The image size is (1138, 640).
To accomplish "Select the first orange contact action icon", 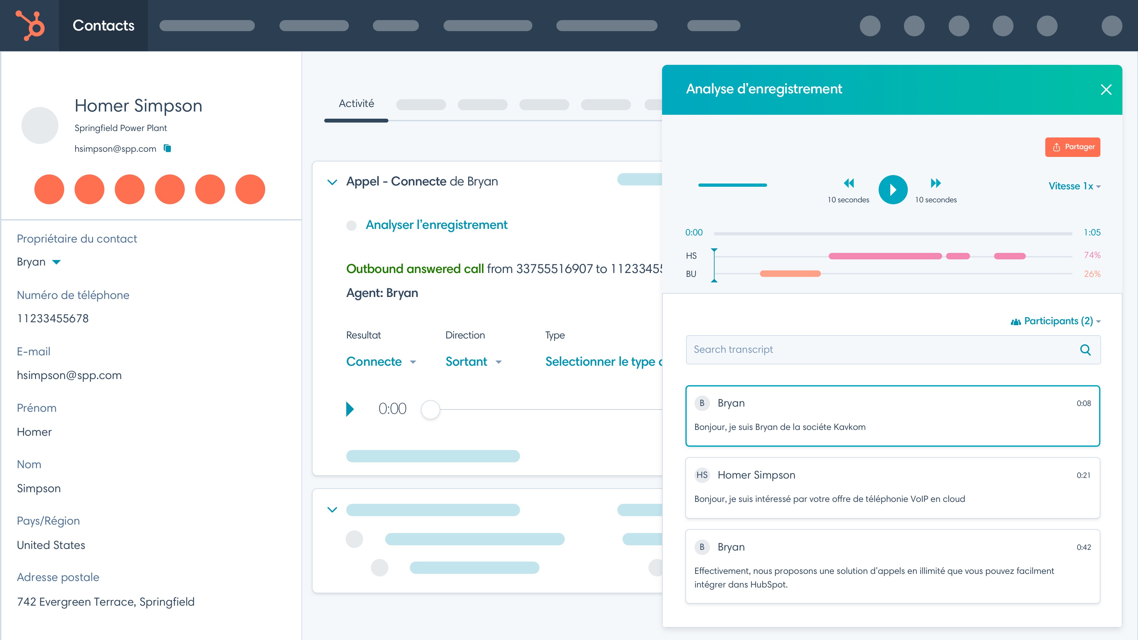I will pyautogui.click(x=49, y=189).
